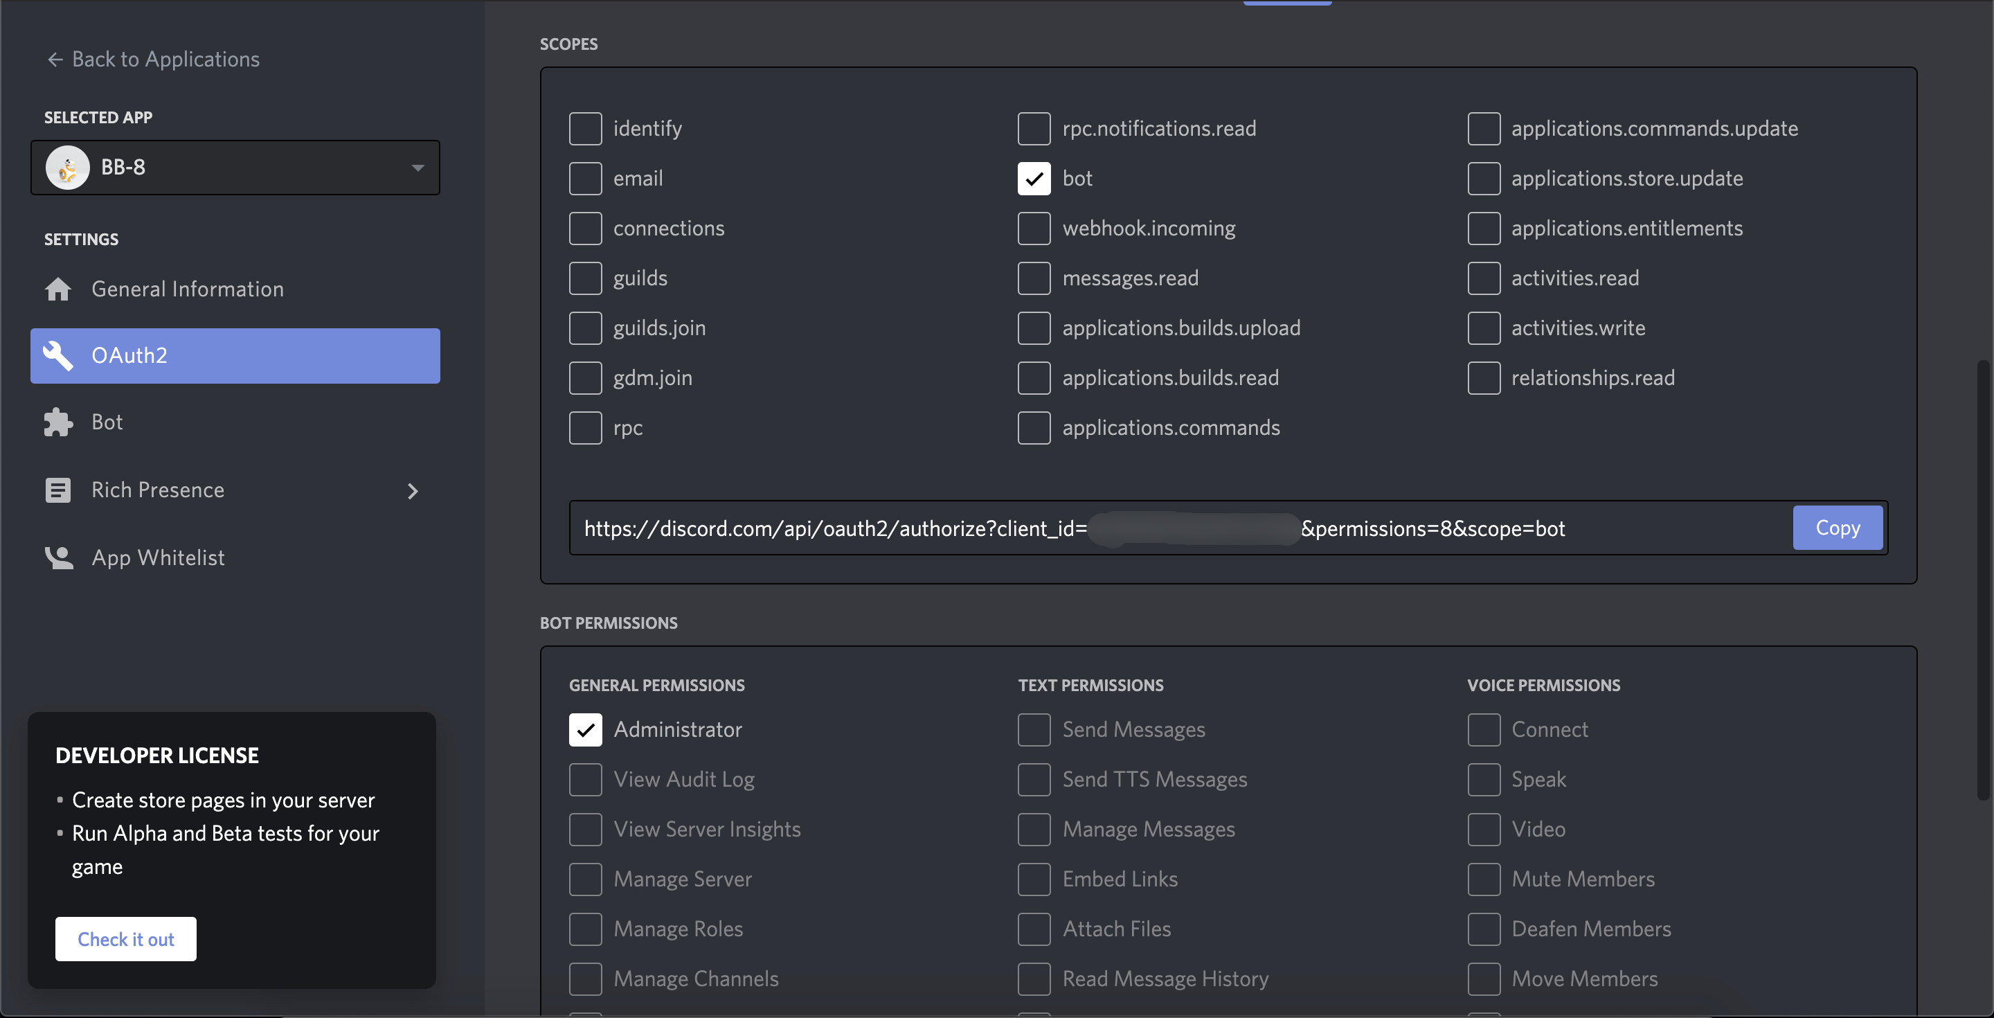1994x1018 pixels.
Task: Select the OAuth2 settings page
Action: (x=235, y=355)
